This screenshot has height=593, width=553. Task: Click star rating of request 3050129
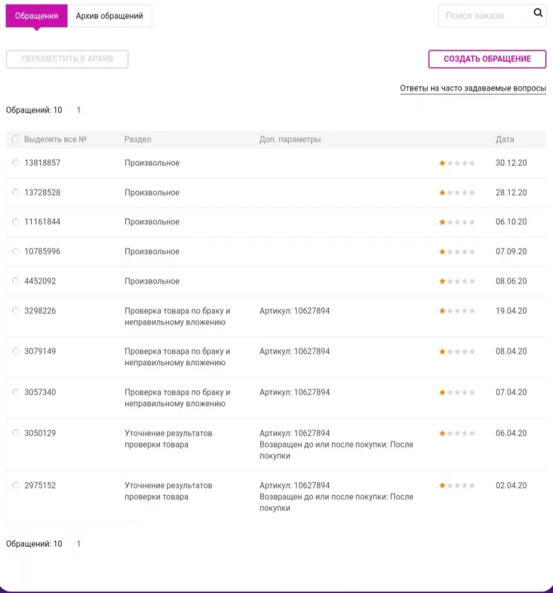(457, 433)
